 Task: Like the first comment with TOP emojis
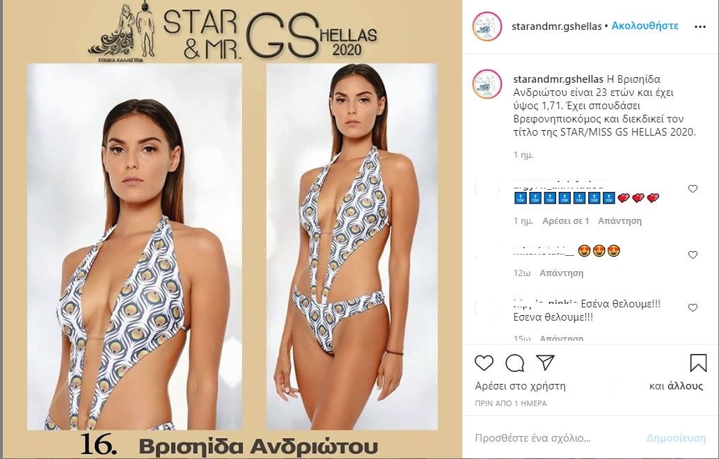point(693,188)
